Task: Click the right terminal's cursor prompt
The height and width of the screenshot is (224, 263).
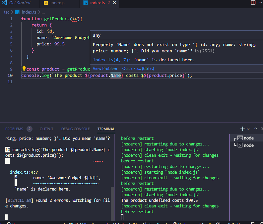Action: [122, 217]
